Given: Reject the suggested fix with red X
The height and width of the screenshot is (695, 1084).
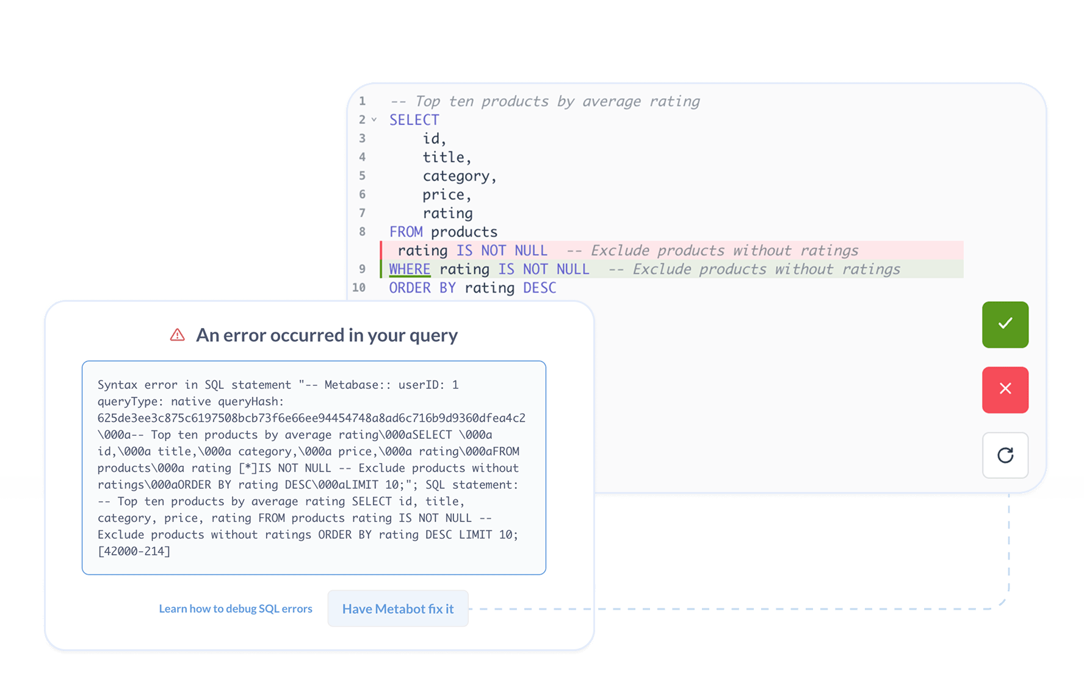Looking at the screenshot, I should (1005, 390).
